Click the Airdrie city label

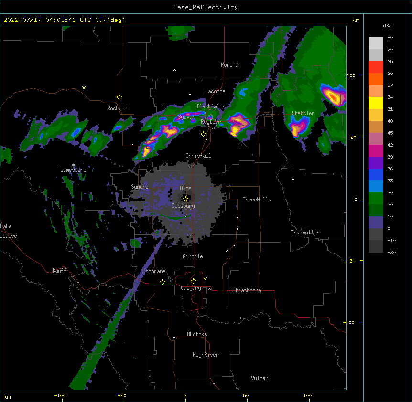(193, 256)
